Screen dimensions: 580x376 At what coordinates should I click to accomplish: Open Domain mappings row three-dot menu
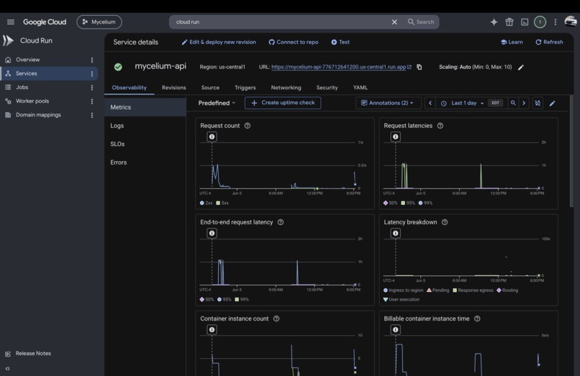pyautogui.click(x=91, y=115)
